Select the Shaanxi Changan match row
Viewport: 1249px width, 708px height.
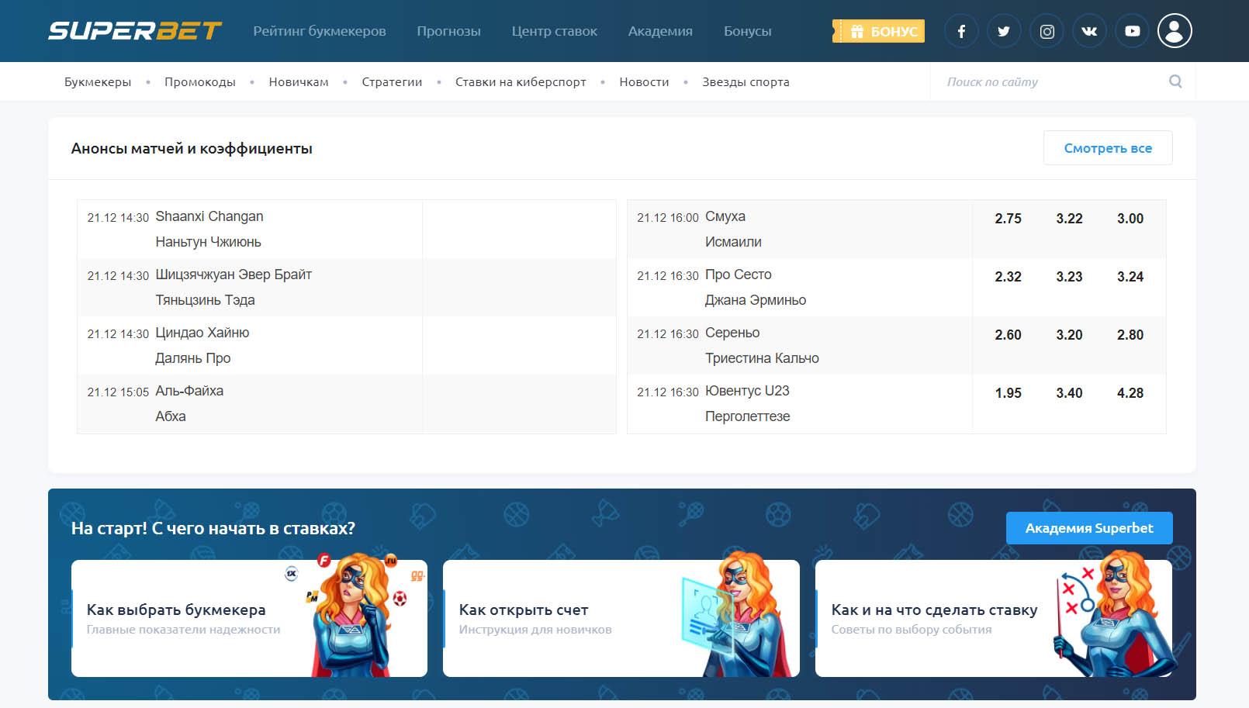[346, 229]
